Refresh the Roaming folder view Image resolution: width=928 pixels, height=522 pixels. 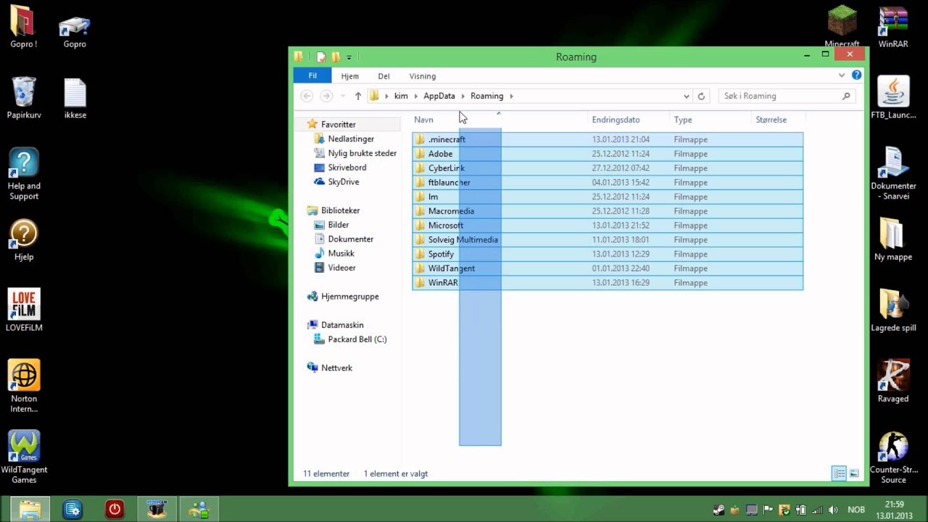pos(701,96)
